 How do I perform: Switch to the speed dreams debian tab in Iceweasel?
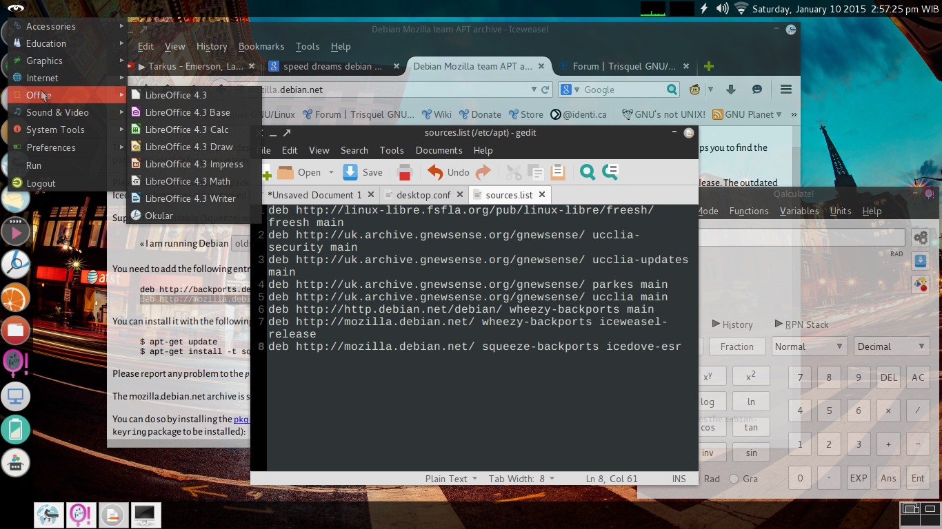pyautogui.click(x=332, y=66)
